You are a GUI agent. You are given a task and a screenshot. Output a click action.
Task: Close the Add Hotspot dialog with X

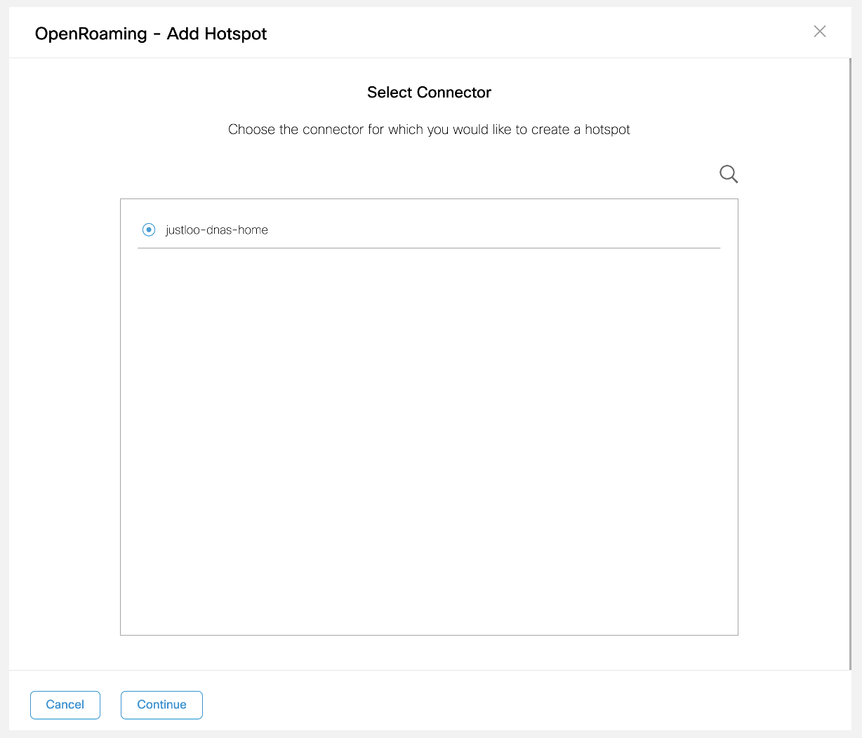819,32
